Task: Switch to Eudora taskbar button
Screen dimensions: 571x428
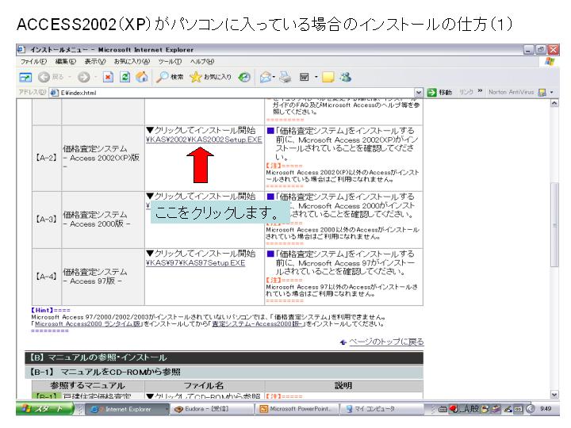Action: tap(213, 409)
